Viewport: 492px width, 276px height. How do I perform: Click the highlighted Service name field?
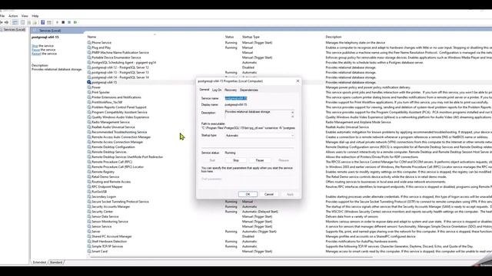[236, 98]
